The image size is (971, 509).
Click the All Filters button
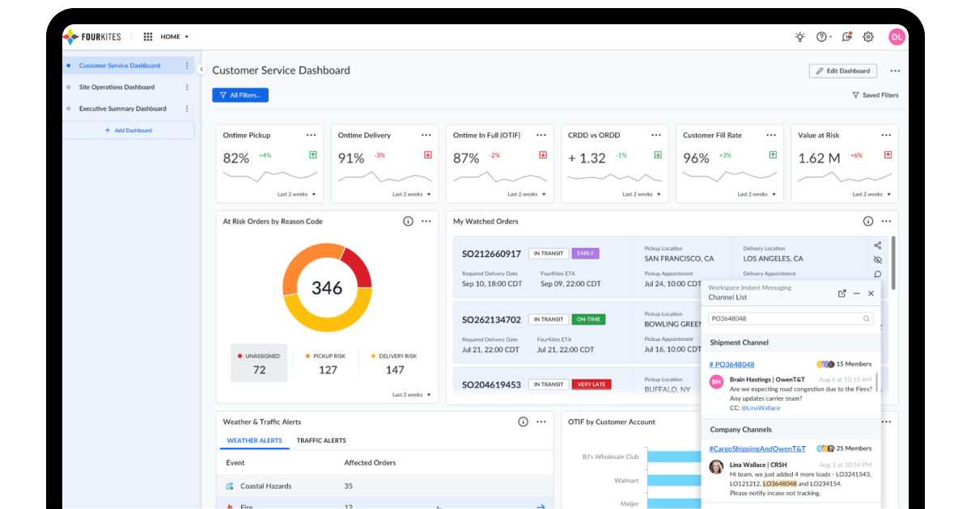[240, 95]
